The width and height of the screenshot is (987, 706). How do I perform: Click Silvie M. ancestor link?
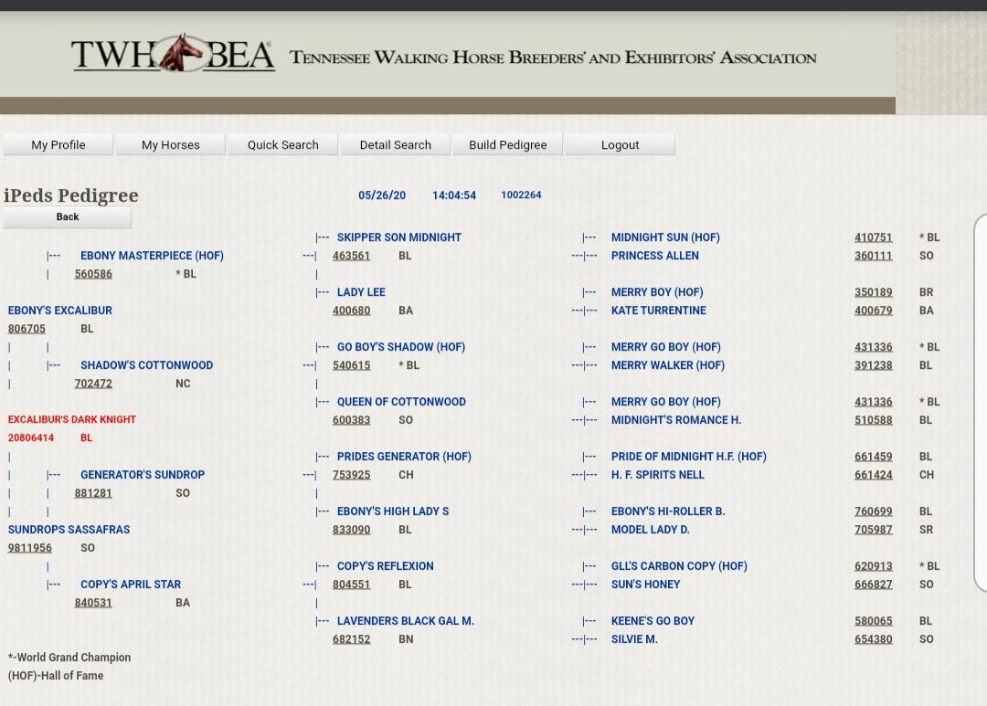coord(634,639)
